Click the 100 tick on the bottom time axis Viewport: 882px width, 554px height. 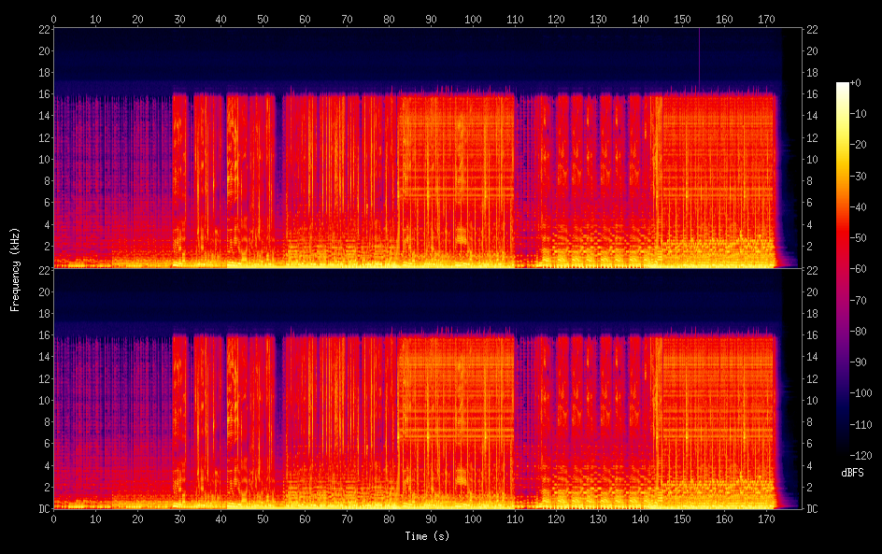pos(473,519)
